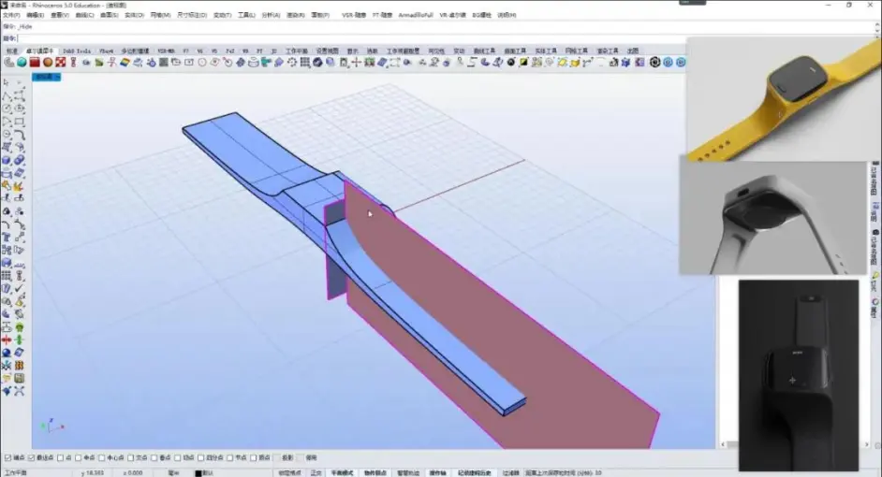Click the red cross move icon in sidebar
Viewport: 882px width, 477px height.
7,340
